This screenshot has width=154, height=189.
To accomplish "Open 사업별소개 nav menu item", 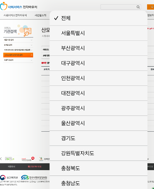I will (x=40, y=15).
